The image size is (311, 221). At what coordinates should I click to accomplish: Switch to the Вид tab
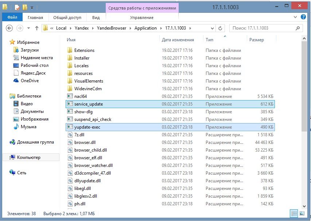pyautogui.click(x=96, y=18)
